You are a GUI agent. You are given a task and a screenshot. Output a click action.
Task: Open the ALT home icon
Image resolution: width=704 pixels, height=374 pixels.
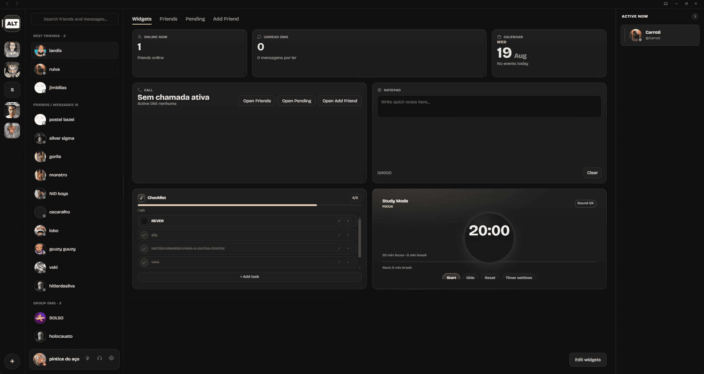point(12,24)
